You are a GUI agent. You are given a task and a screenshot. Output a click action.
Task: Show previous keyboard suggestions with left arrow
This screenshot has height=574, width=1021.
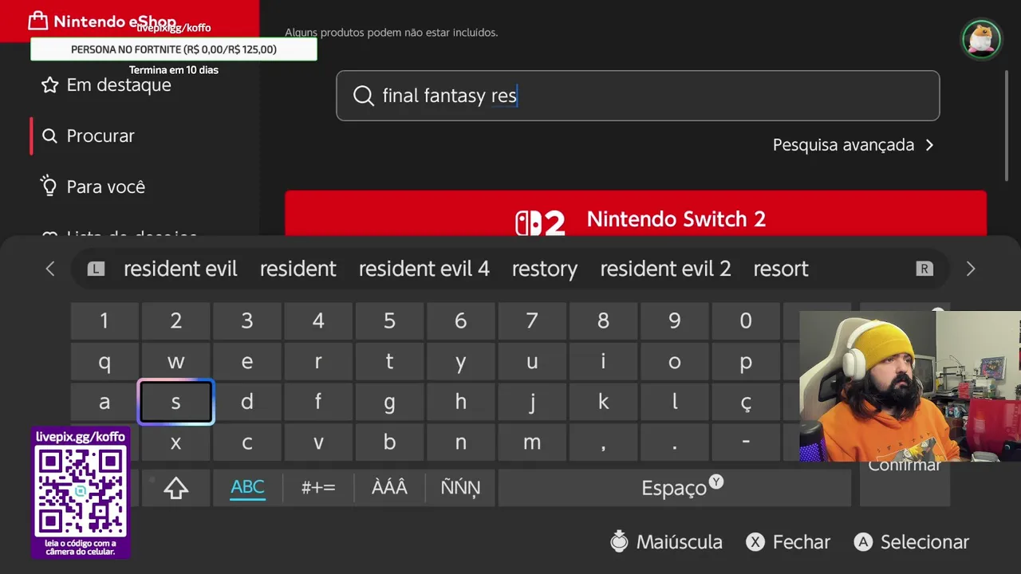(x=50, y=269)
